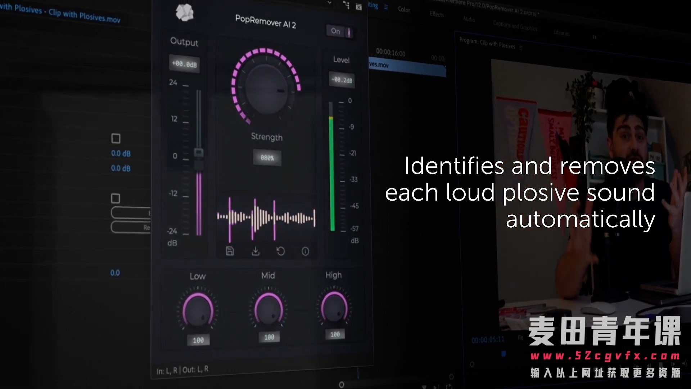Open the info icon in PopRemover
Viewport: 691px width, 389px height.
[305, 251]
